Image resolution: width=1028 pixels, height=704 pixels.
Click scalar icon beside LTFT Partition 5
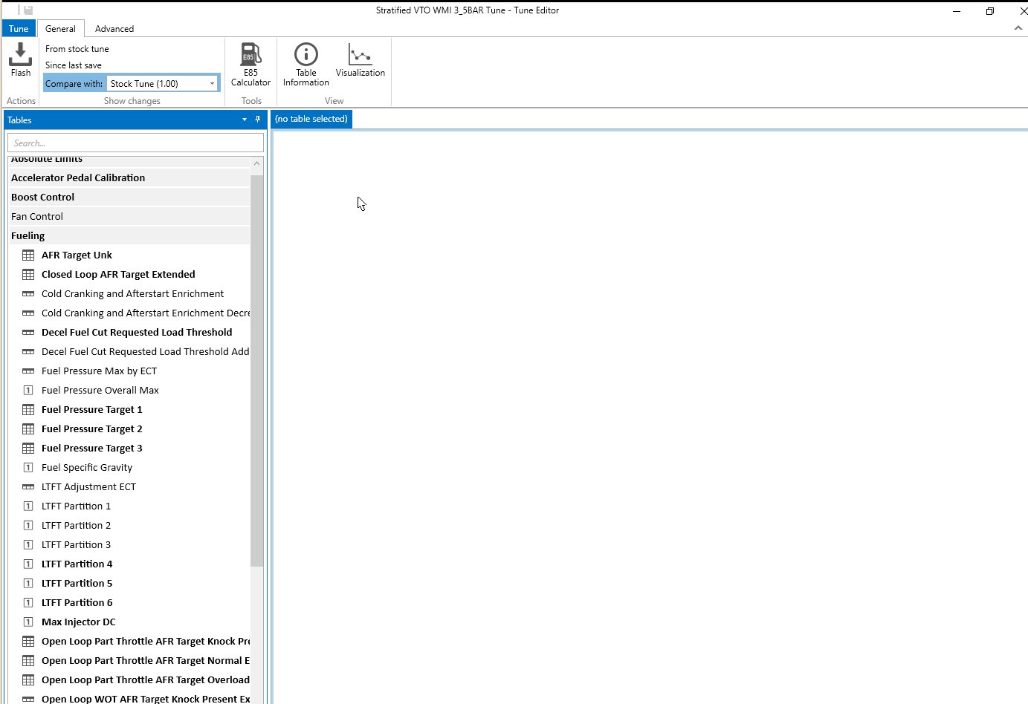[x=28, y=583]
